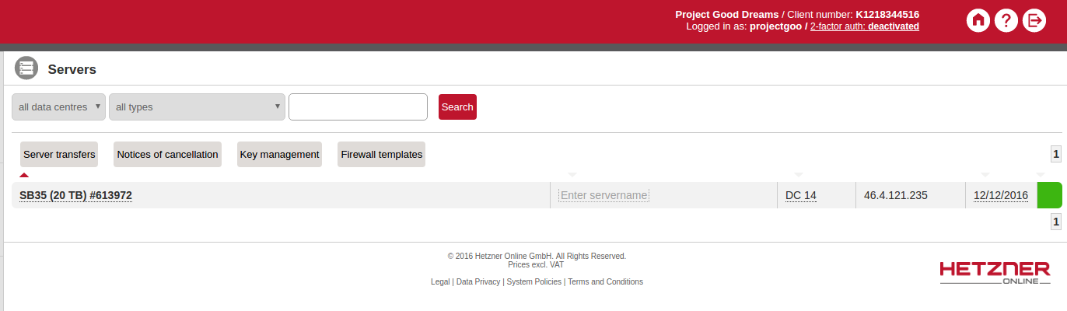
Task: Open the help question mark icon
Action: click(1006, 20)
